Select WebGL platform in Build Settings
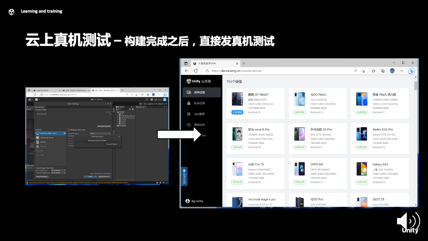 51,142
